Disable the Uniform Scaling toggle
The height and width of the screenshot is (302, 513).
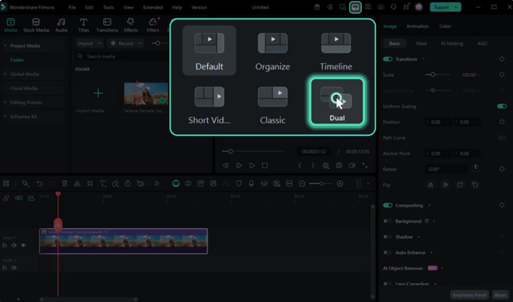[x=501, y=106]
